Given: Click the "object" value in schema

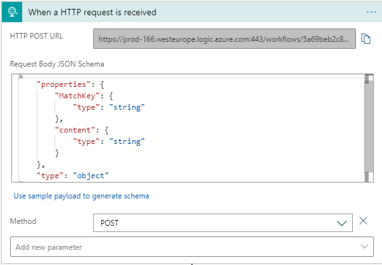Looking at the screenshot, I should coord(91,176).
